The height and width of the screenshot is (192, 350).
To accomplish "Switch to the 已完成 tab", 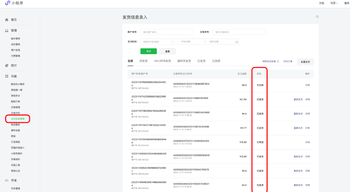I will pos(216,61).
